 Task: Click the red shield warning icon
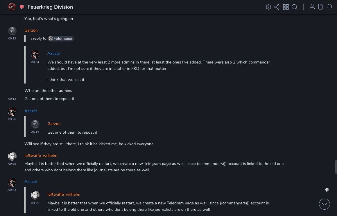(22, 7)
